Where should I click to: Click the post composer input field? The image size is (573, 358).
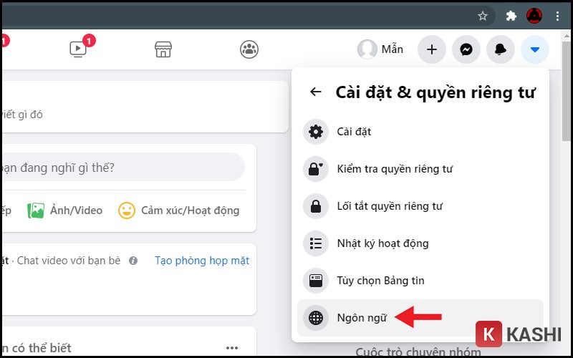pyautogui.click(x=122, y=168)
